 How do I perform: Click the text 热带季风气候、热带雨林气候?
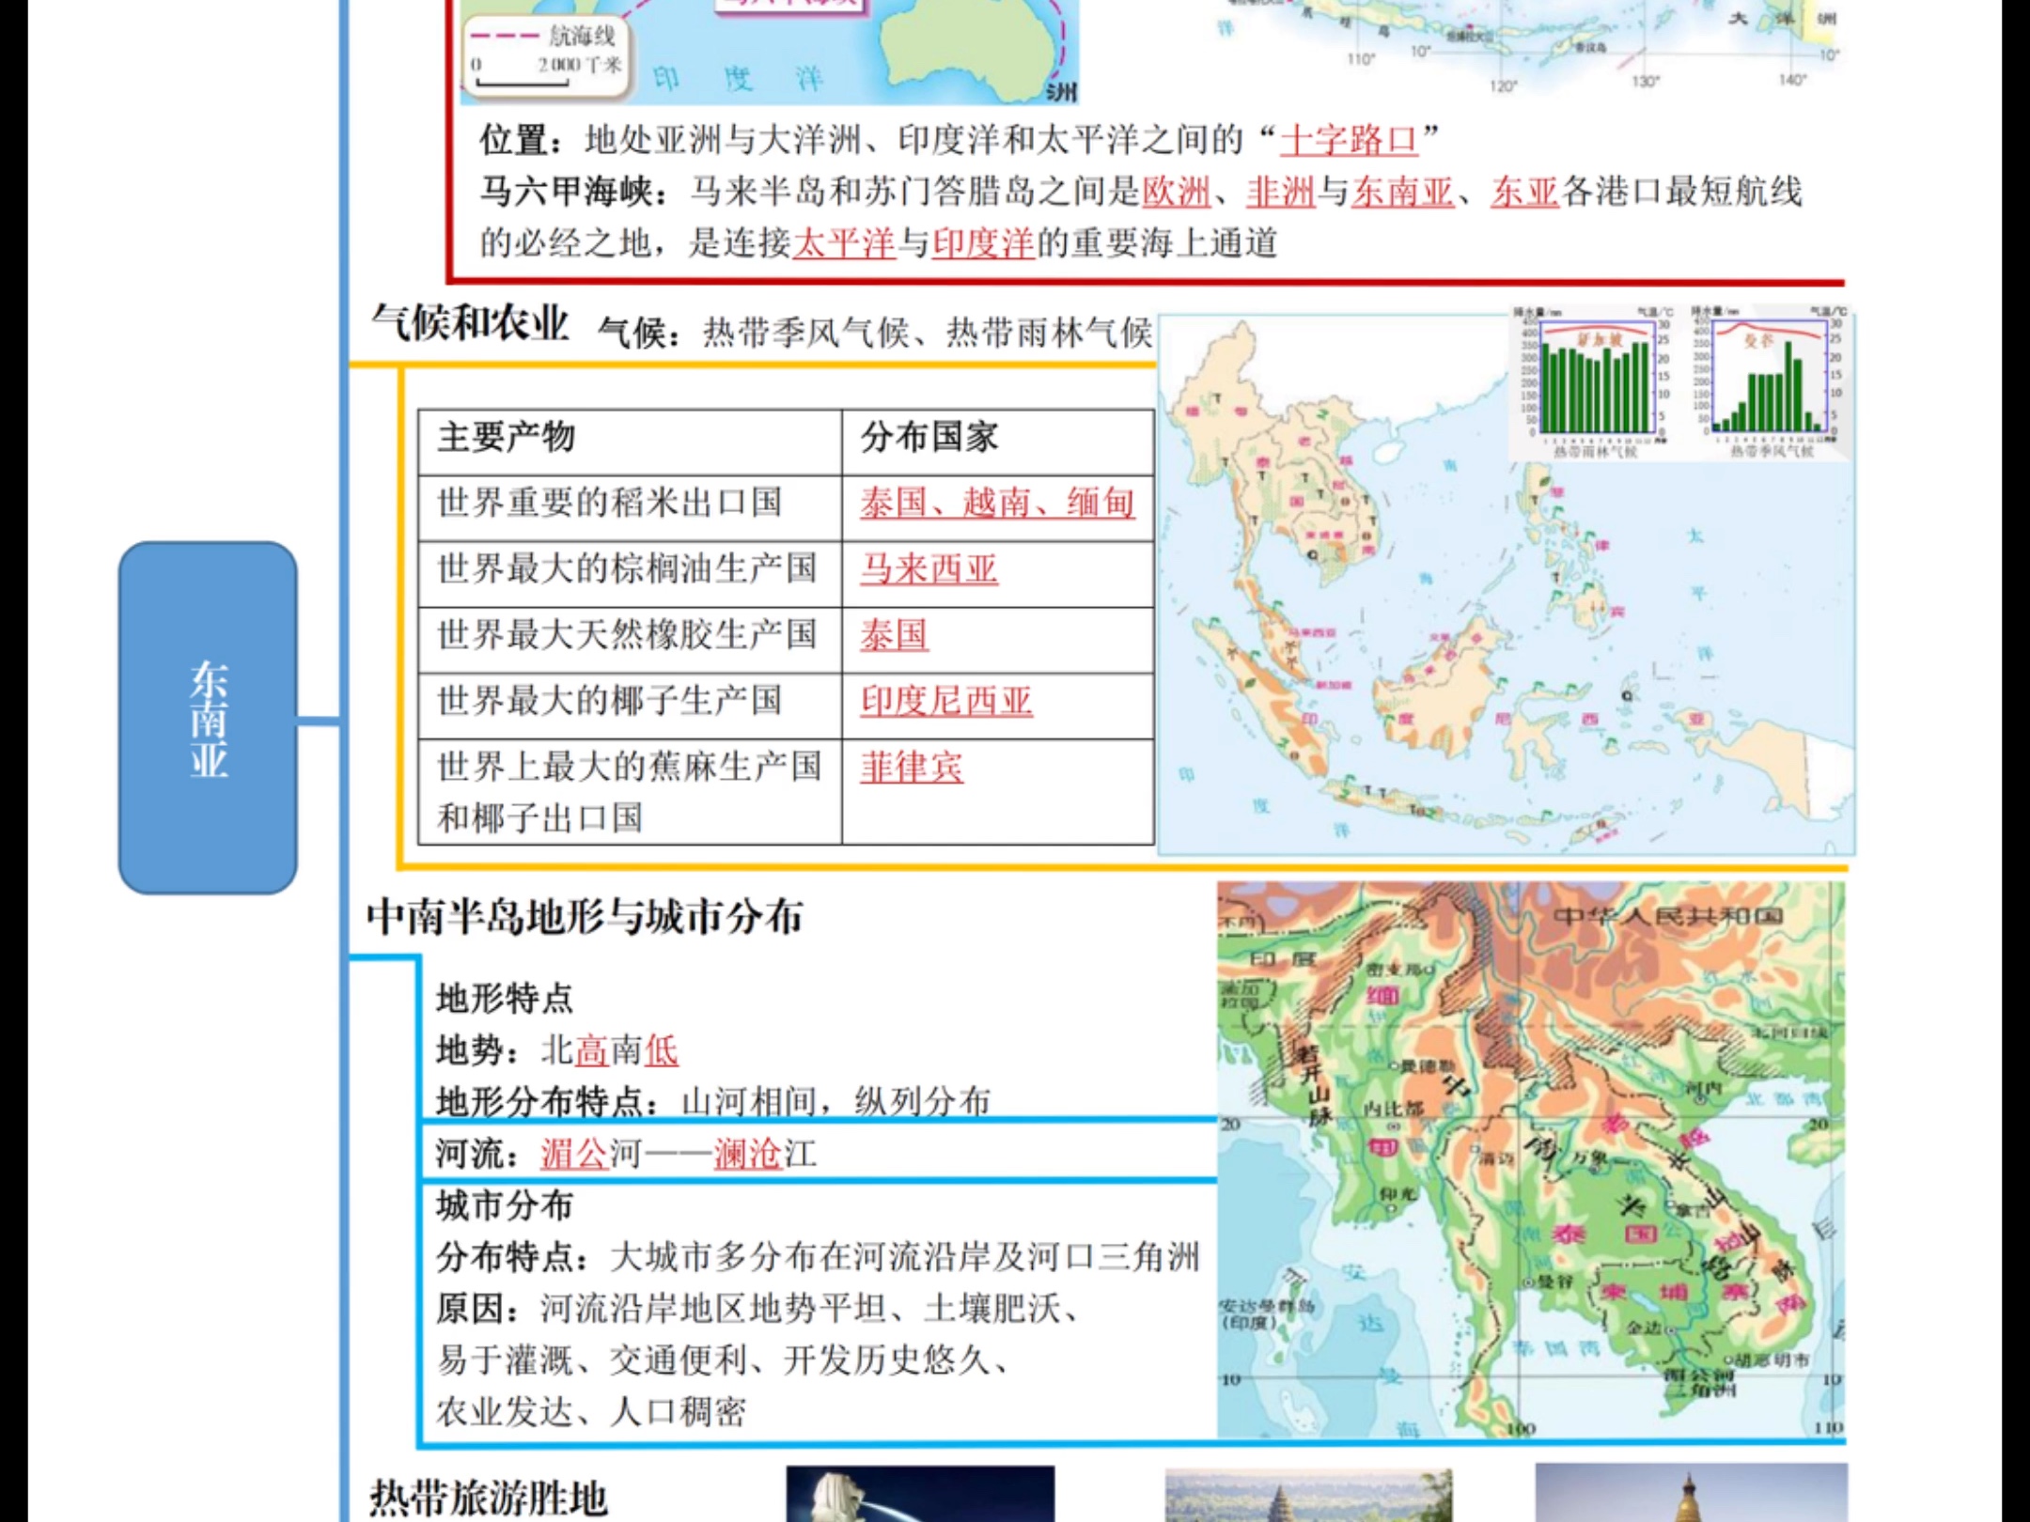[x=928, y=332]
